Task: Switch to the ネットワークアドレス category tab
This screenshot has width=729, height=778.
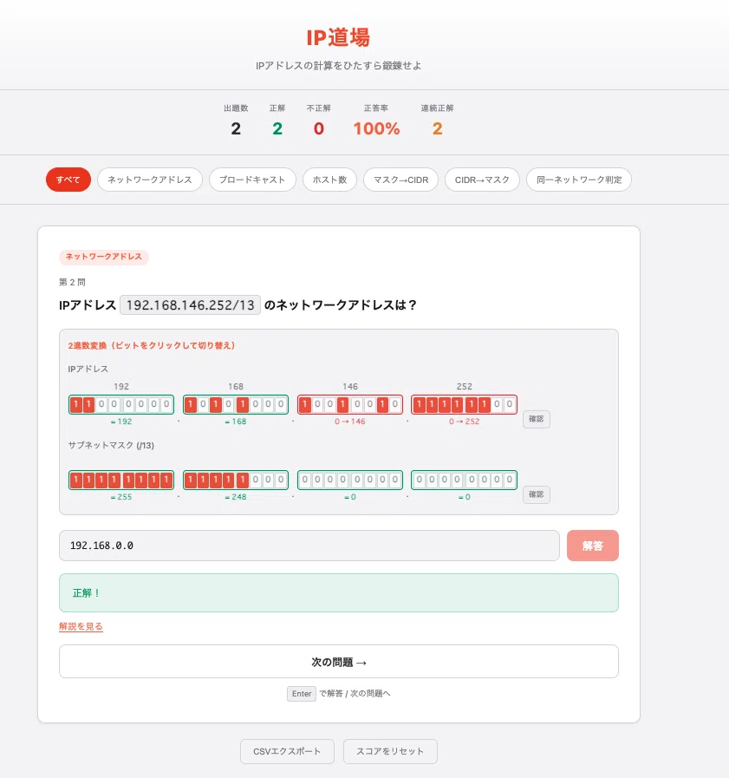Action: coord(150,180)
